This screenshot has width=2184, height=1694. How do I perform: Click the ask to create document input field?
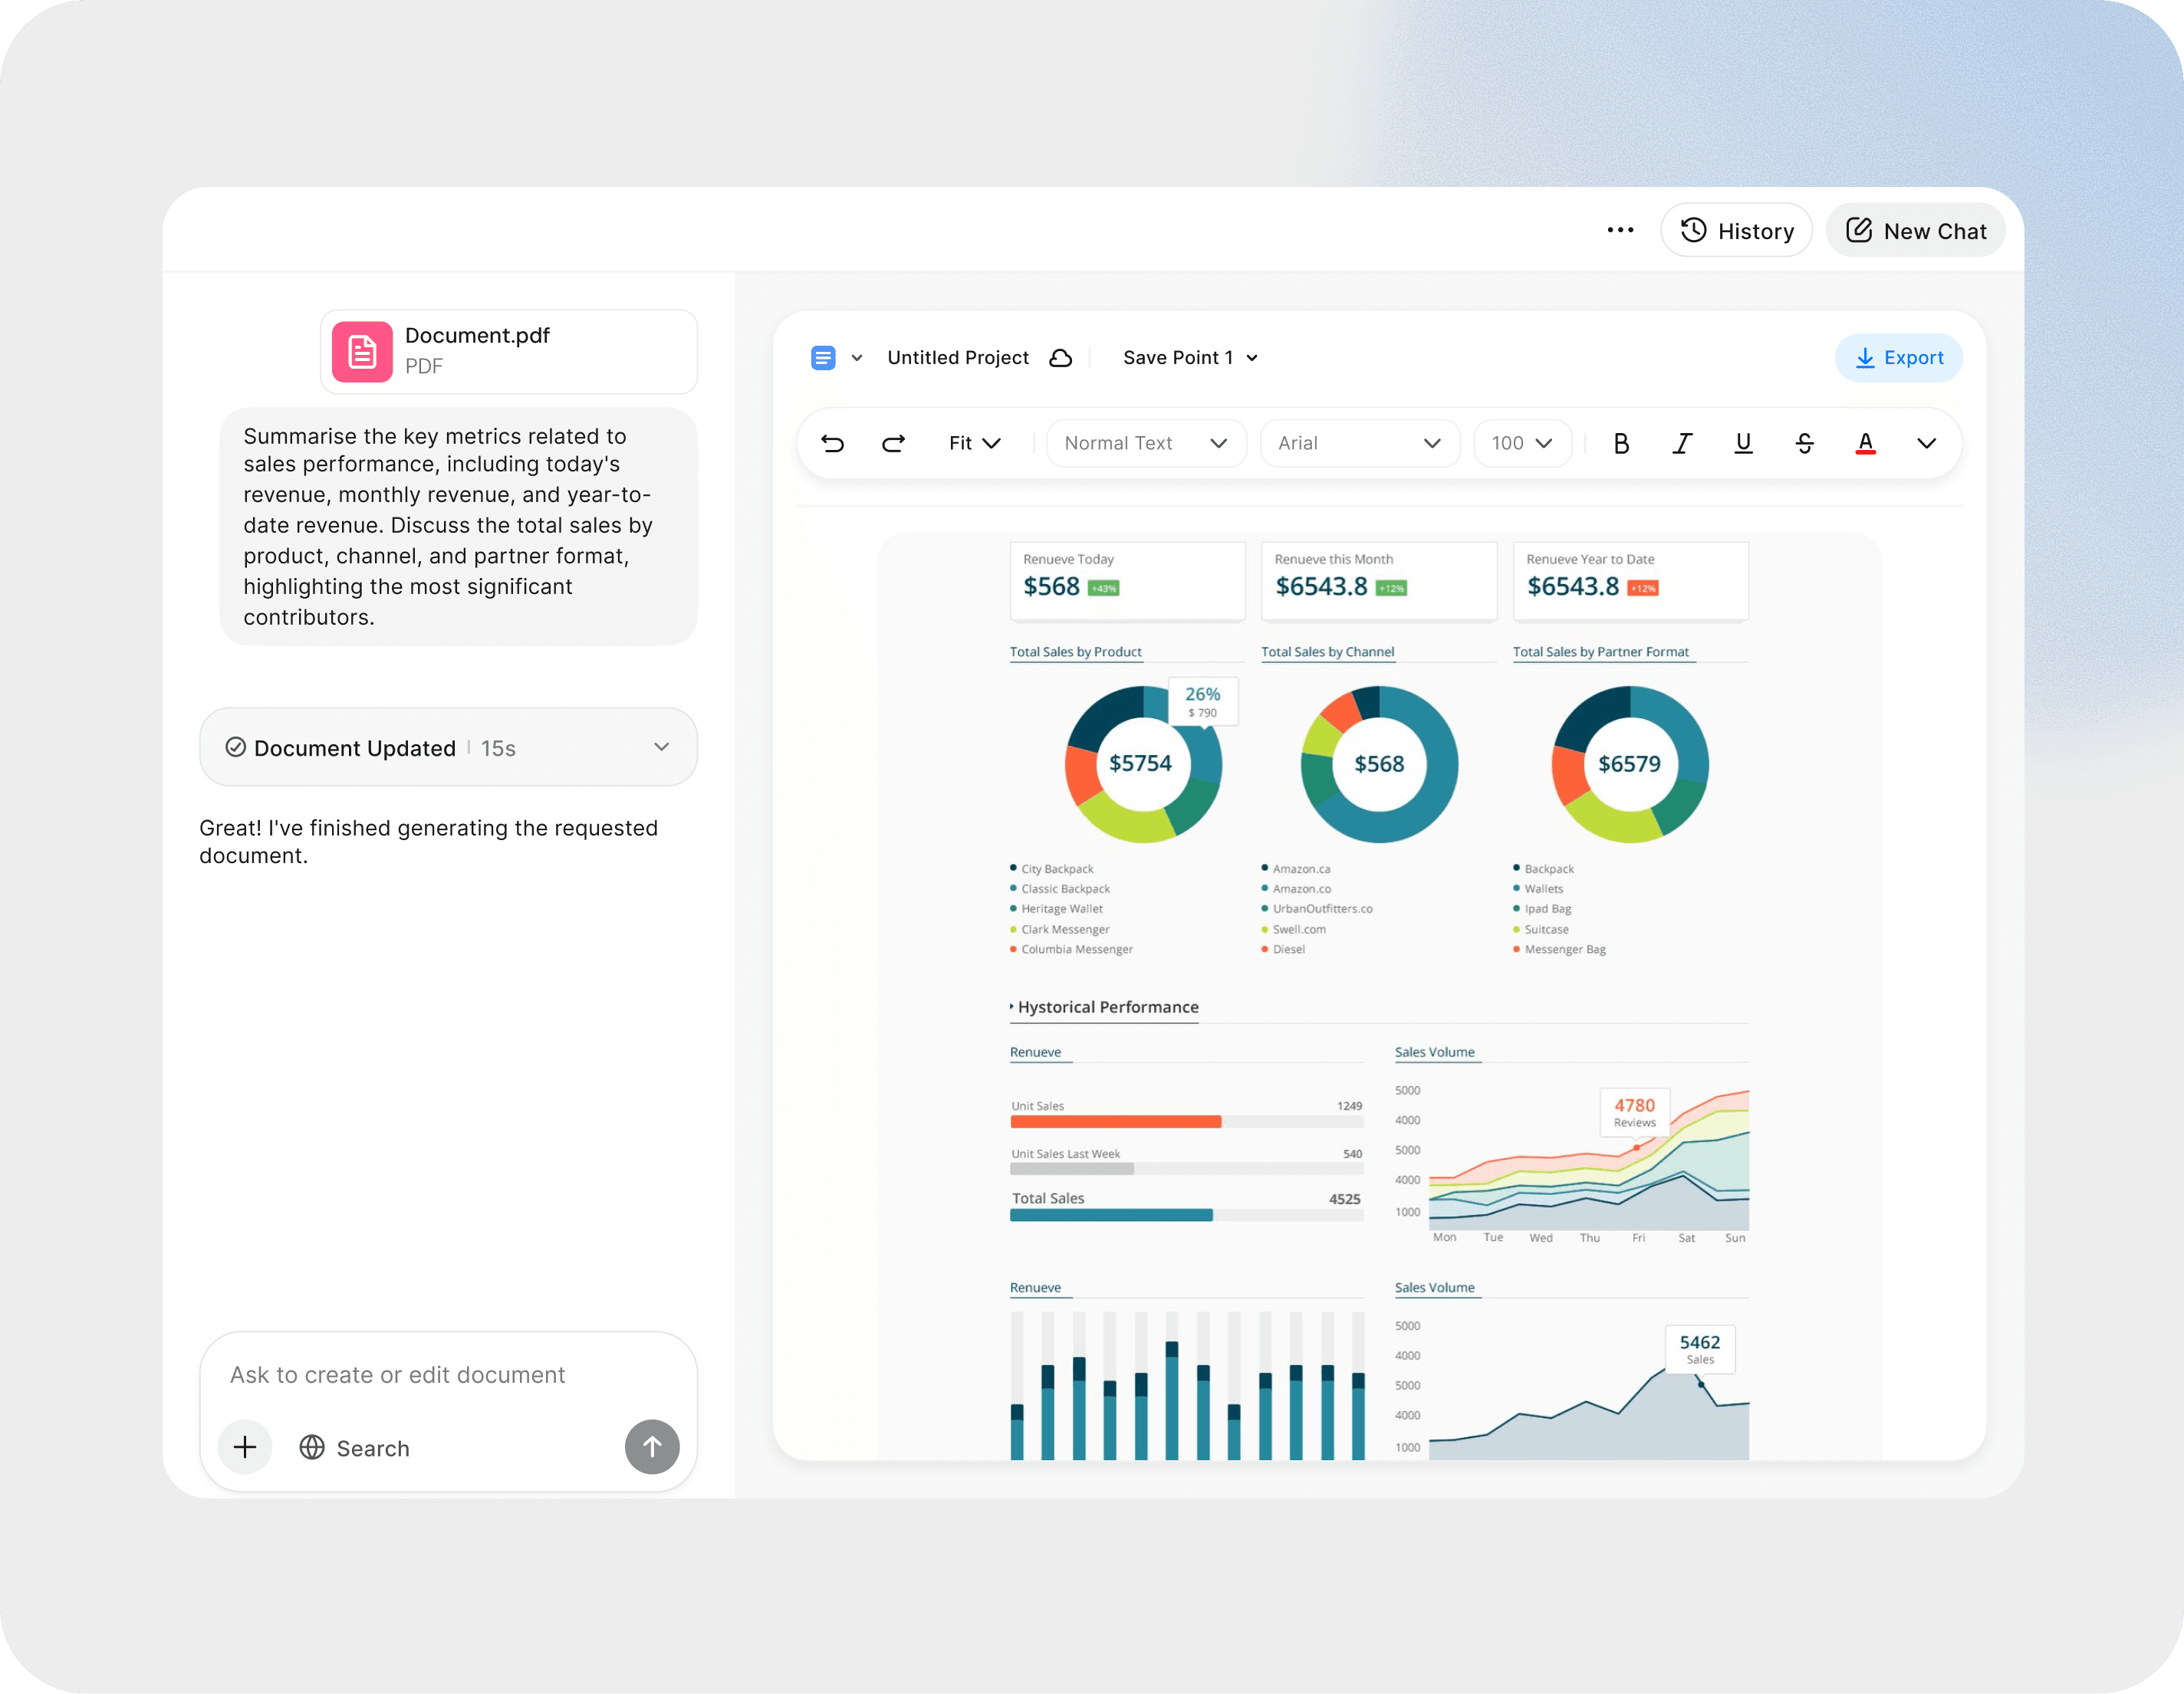click(x=397, y=1375)
